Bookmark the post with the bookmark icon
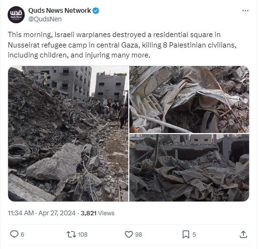Viewport: 260px width, 249px height. pyautogui.click(x=186, y=234)
